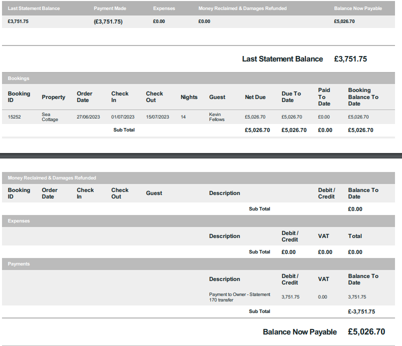The height and width of the screenshot is (346, 402).
Task: Click the Balance To Date header in Payments table
Action: (x=363, y=279)
